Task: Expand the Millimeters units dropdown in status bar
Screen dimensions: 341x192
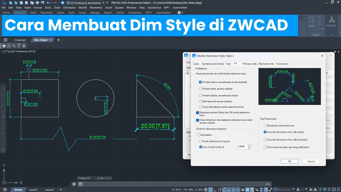Action: [x=293, y=189]
